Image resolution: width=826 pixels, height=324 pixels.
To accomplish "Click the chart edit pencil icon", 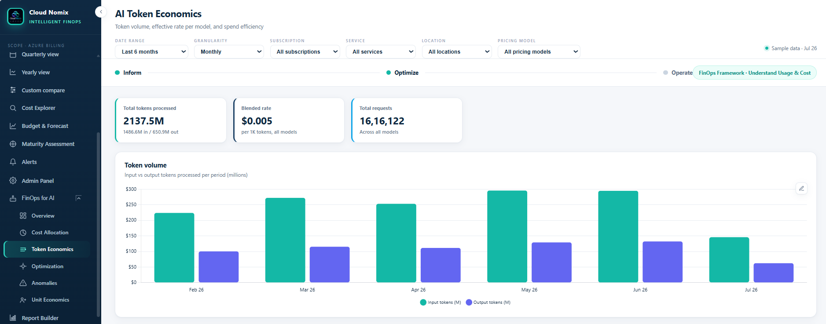I will tap(801, 189).
